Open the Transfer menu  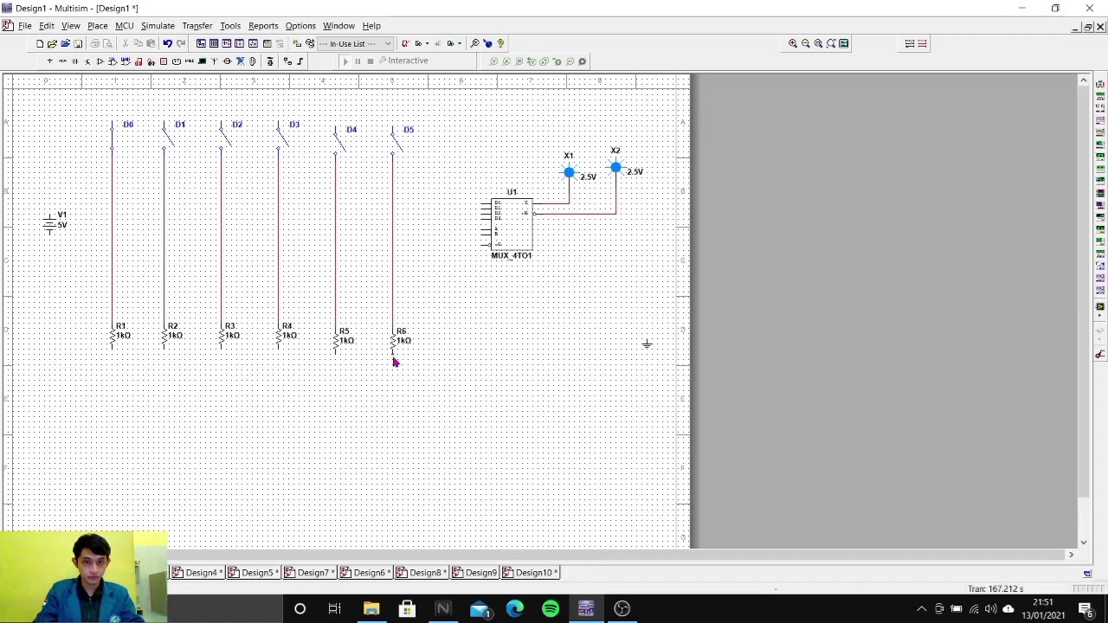[197, 26]
